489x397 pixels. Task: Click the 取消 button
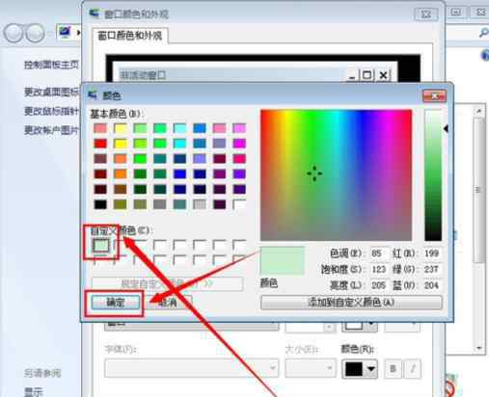(x=169, y=303)
